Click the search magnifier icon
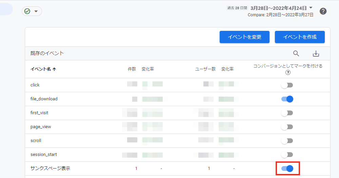This screenshot has height=178, width=339. pos(296,54)
